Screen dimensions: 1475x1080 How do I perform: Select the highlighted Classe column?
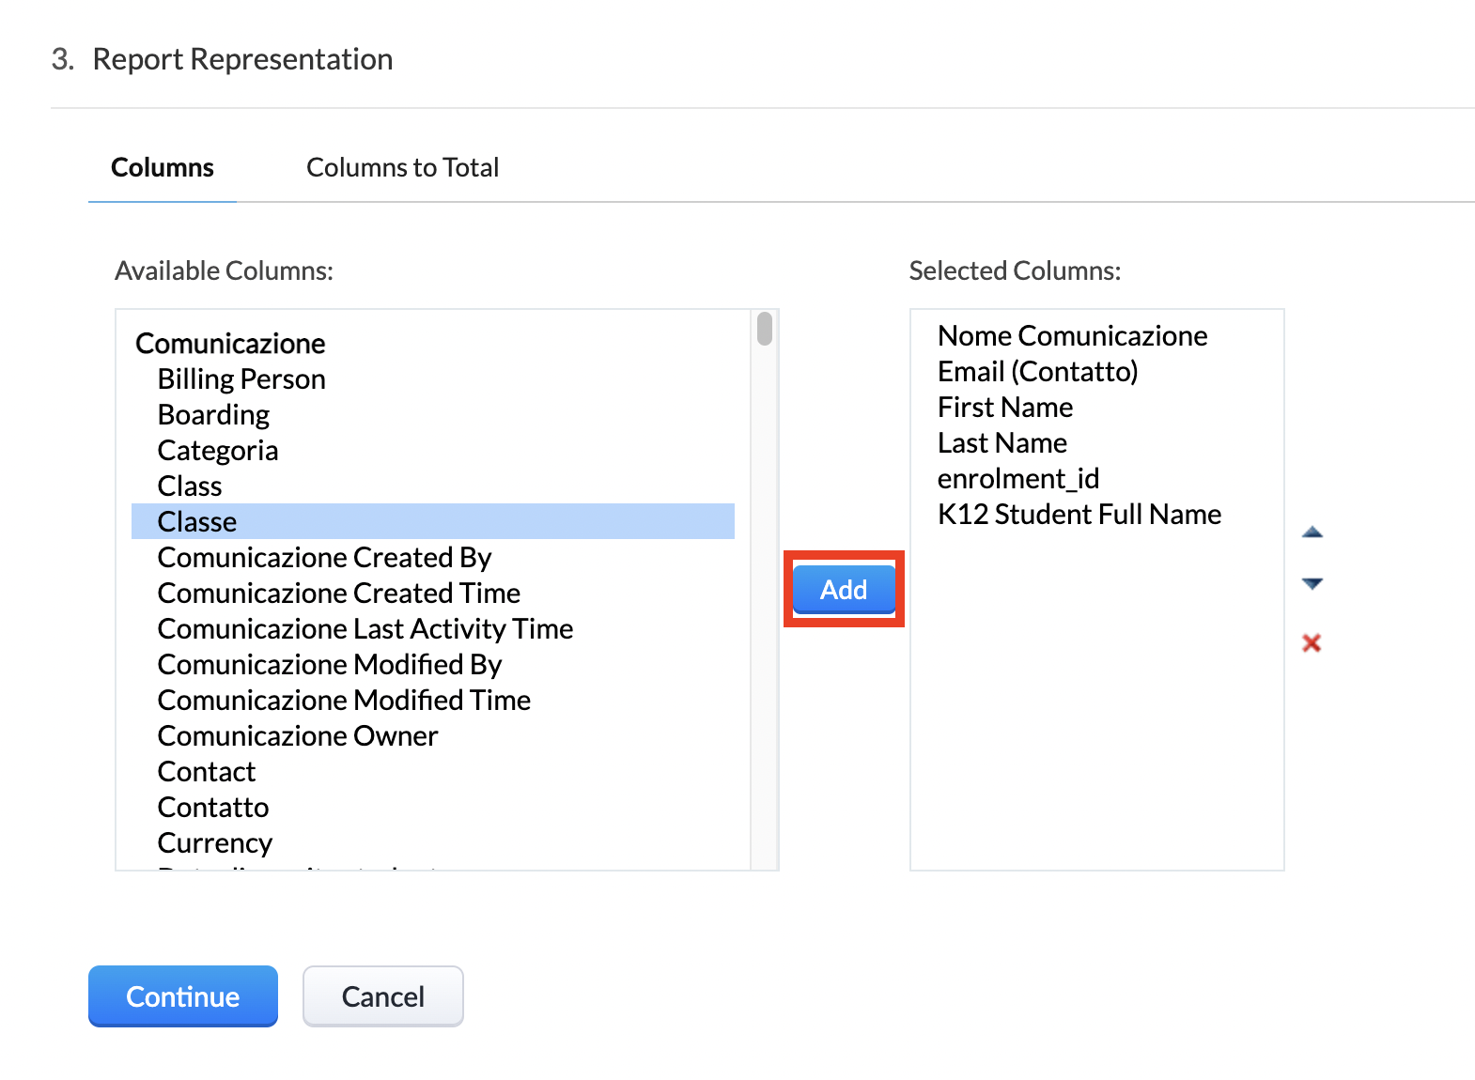197,521
